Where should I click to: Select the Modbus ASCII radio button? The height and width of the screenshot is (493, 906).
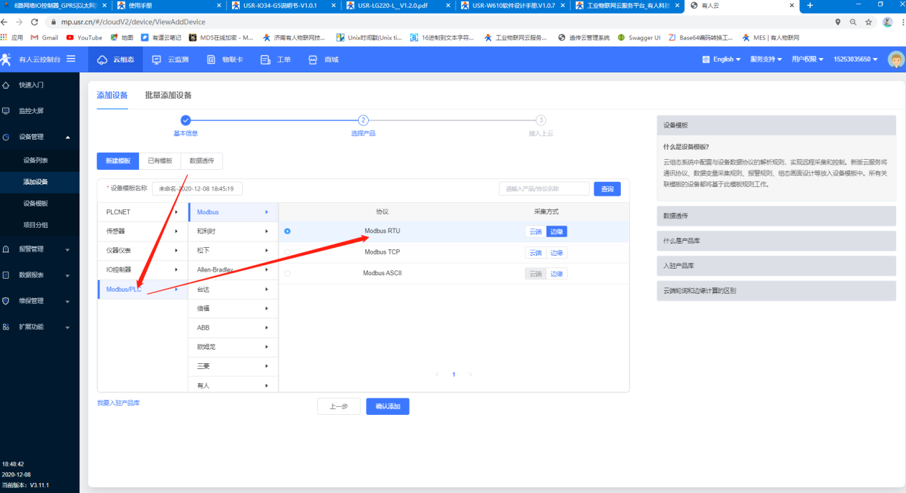288,273
